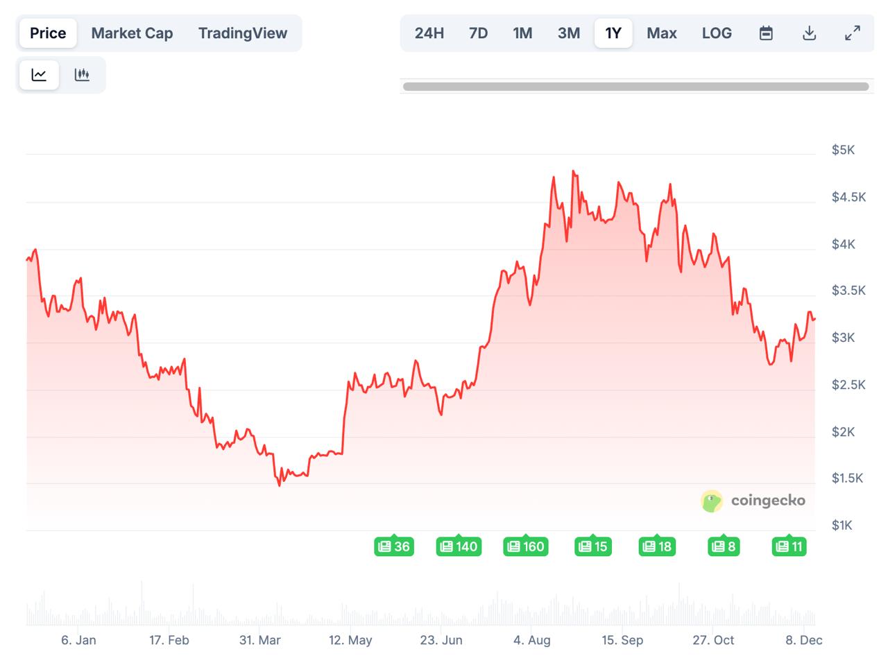Viewport: 888px width, 665px height.
Task: Select the line chart icon
Action: (39, 74)
